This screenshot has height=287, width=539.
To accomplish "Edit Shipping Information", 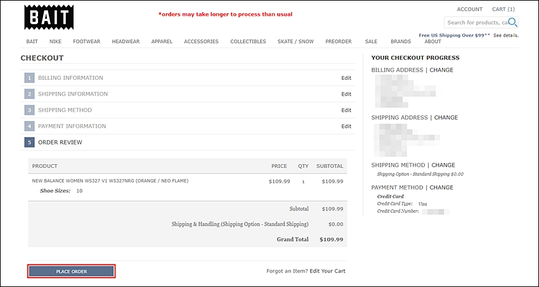I will tap(346, 94).
